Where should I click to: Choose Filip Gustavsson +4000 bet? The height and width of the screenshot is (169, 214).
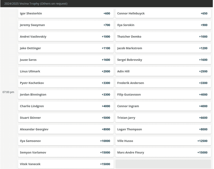(163, 95)
